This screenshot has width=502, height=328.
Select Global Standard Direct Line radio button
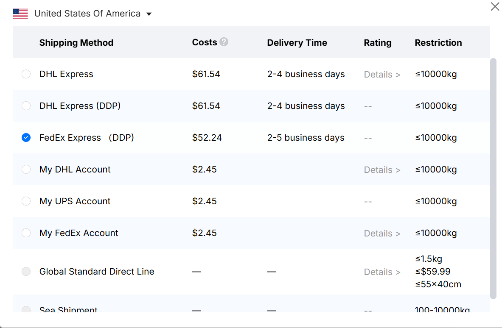pyautogui.click(x=26, y=271)
